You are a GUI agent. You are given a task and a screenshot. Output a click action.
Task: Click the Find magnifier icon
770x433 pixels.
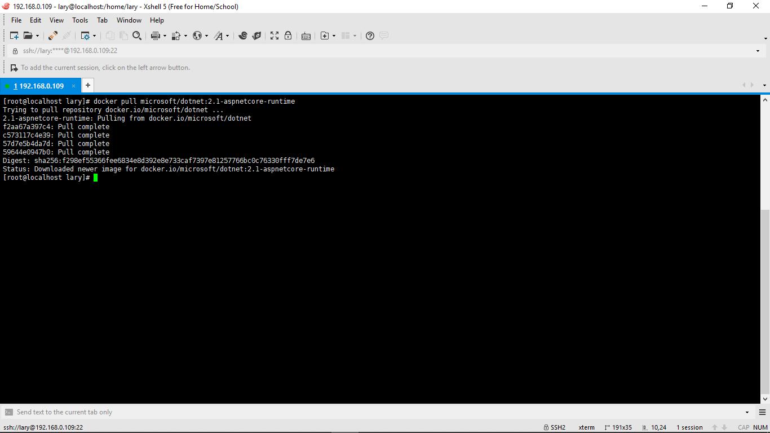[137, 36]
